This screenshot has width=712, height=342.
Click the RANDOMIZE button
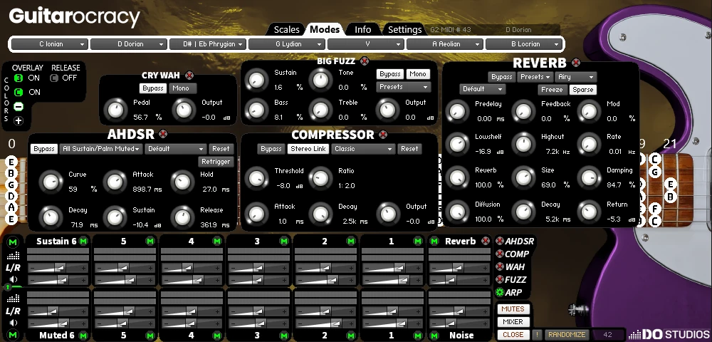coord(567,334)
